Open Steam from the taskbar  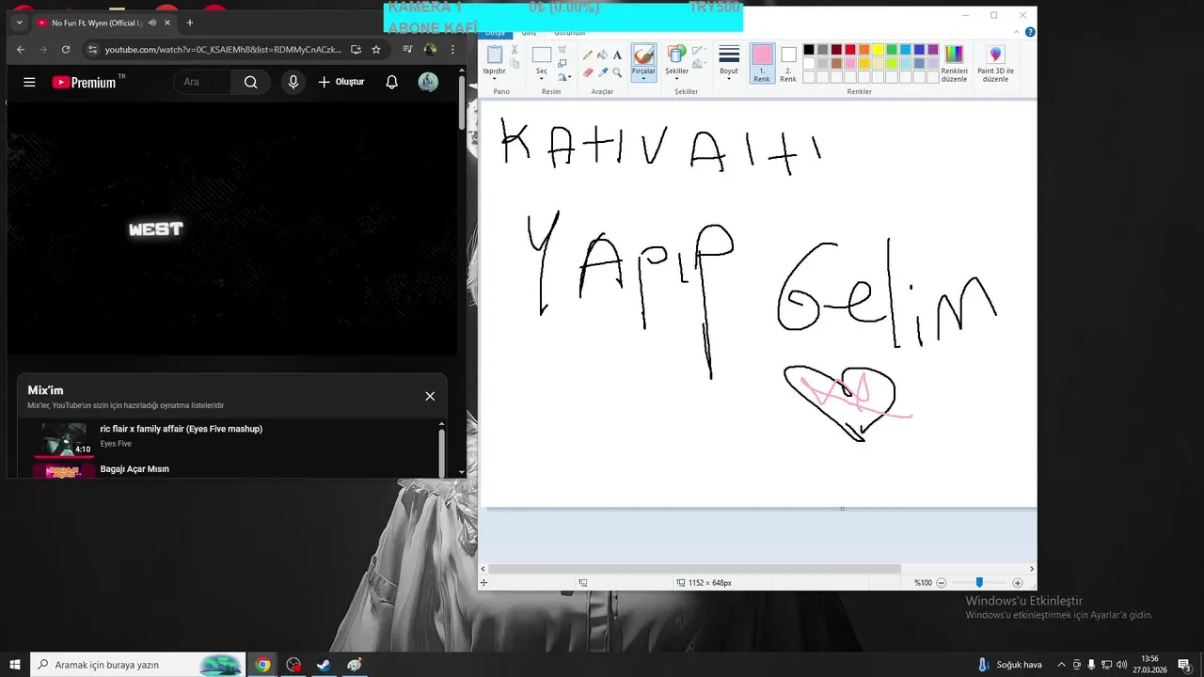click(324, 665)
